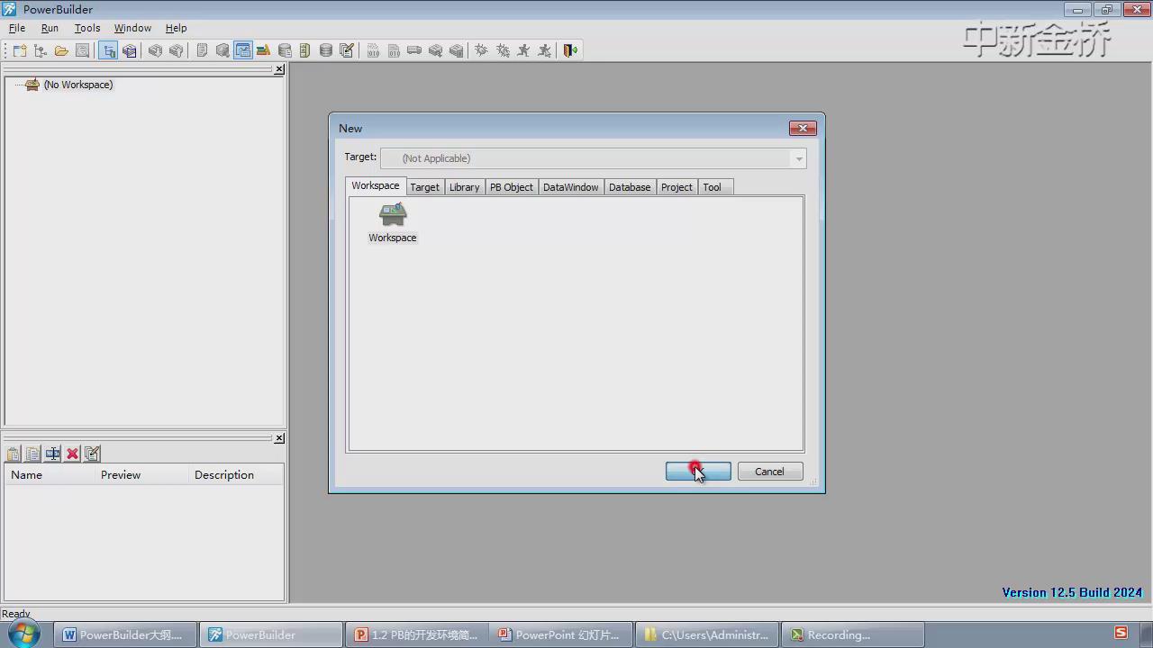Open the Run menu
The width and height of the screenshot is (1153, 648).
click(x=50, y=28)
